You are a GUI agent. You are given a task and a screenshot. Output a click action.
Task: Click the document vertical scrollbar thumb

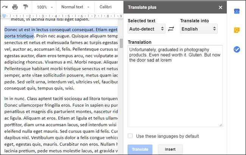(x=121, y=43)
